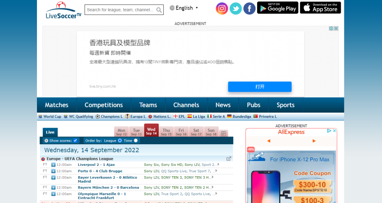
Task: Select the Thu Sep 15 date tab
Action: click(x=166, y=132)
